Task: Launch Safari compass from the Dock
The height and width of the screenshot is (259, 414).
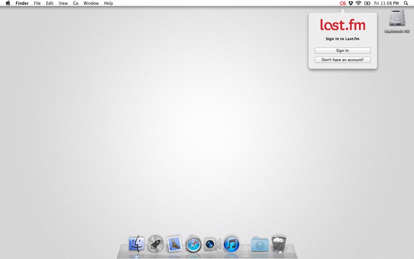Action: coord(193,244)
